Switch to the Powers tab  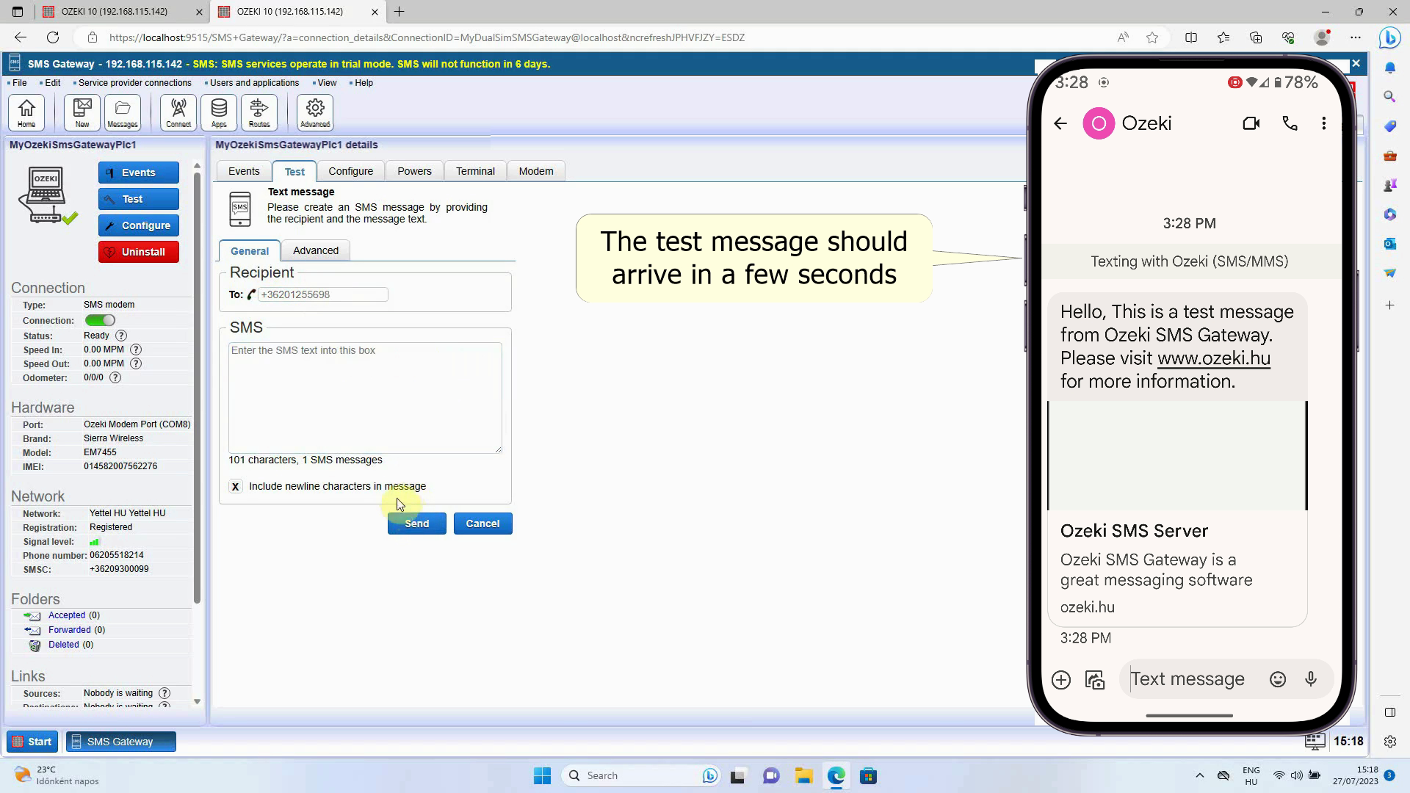coord(414,171)
